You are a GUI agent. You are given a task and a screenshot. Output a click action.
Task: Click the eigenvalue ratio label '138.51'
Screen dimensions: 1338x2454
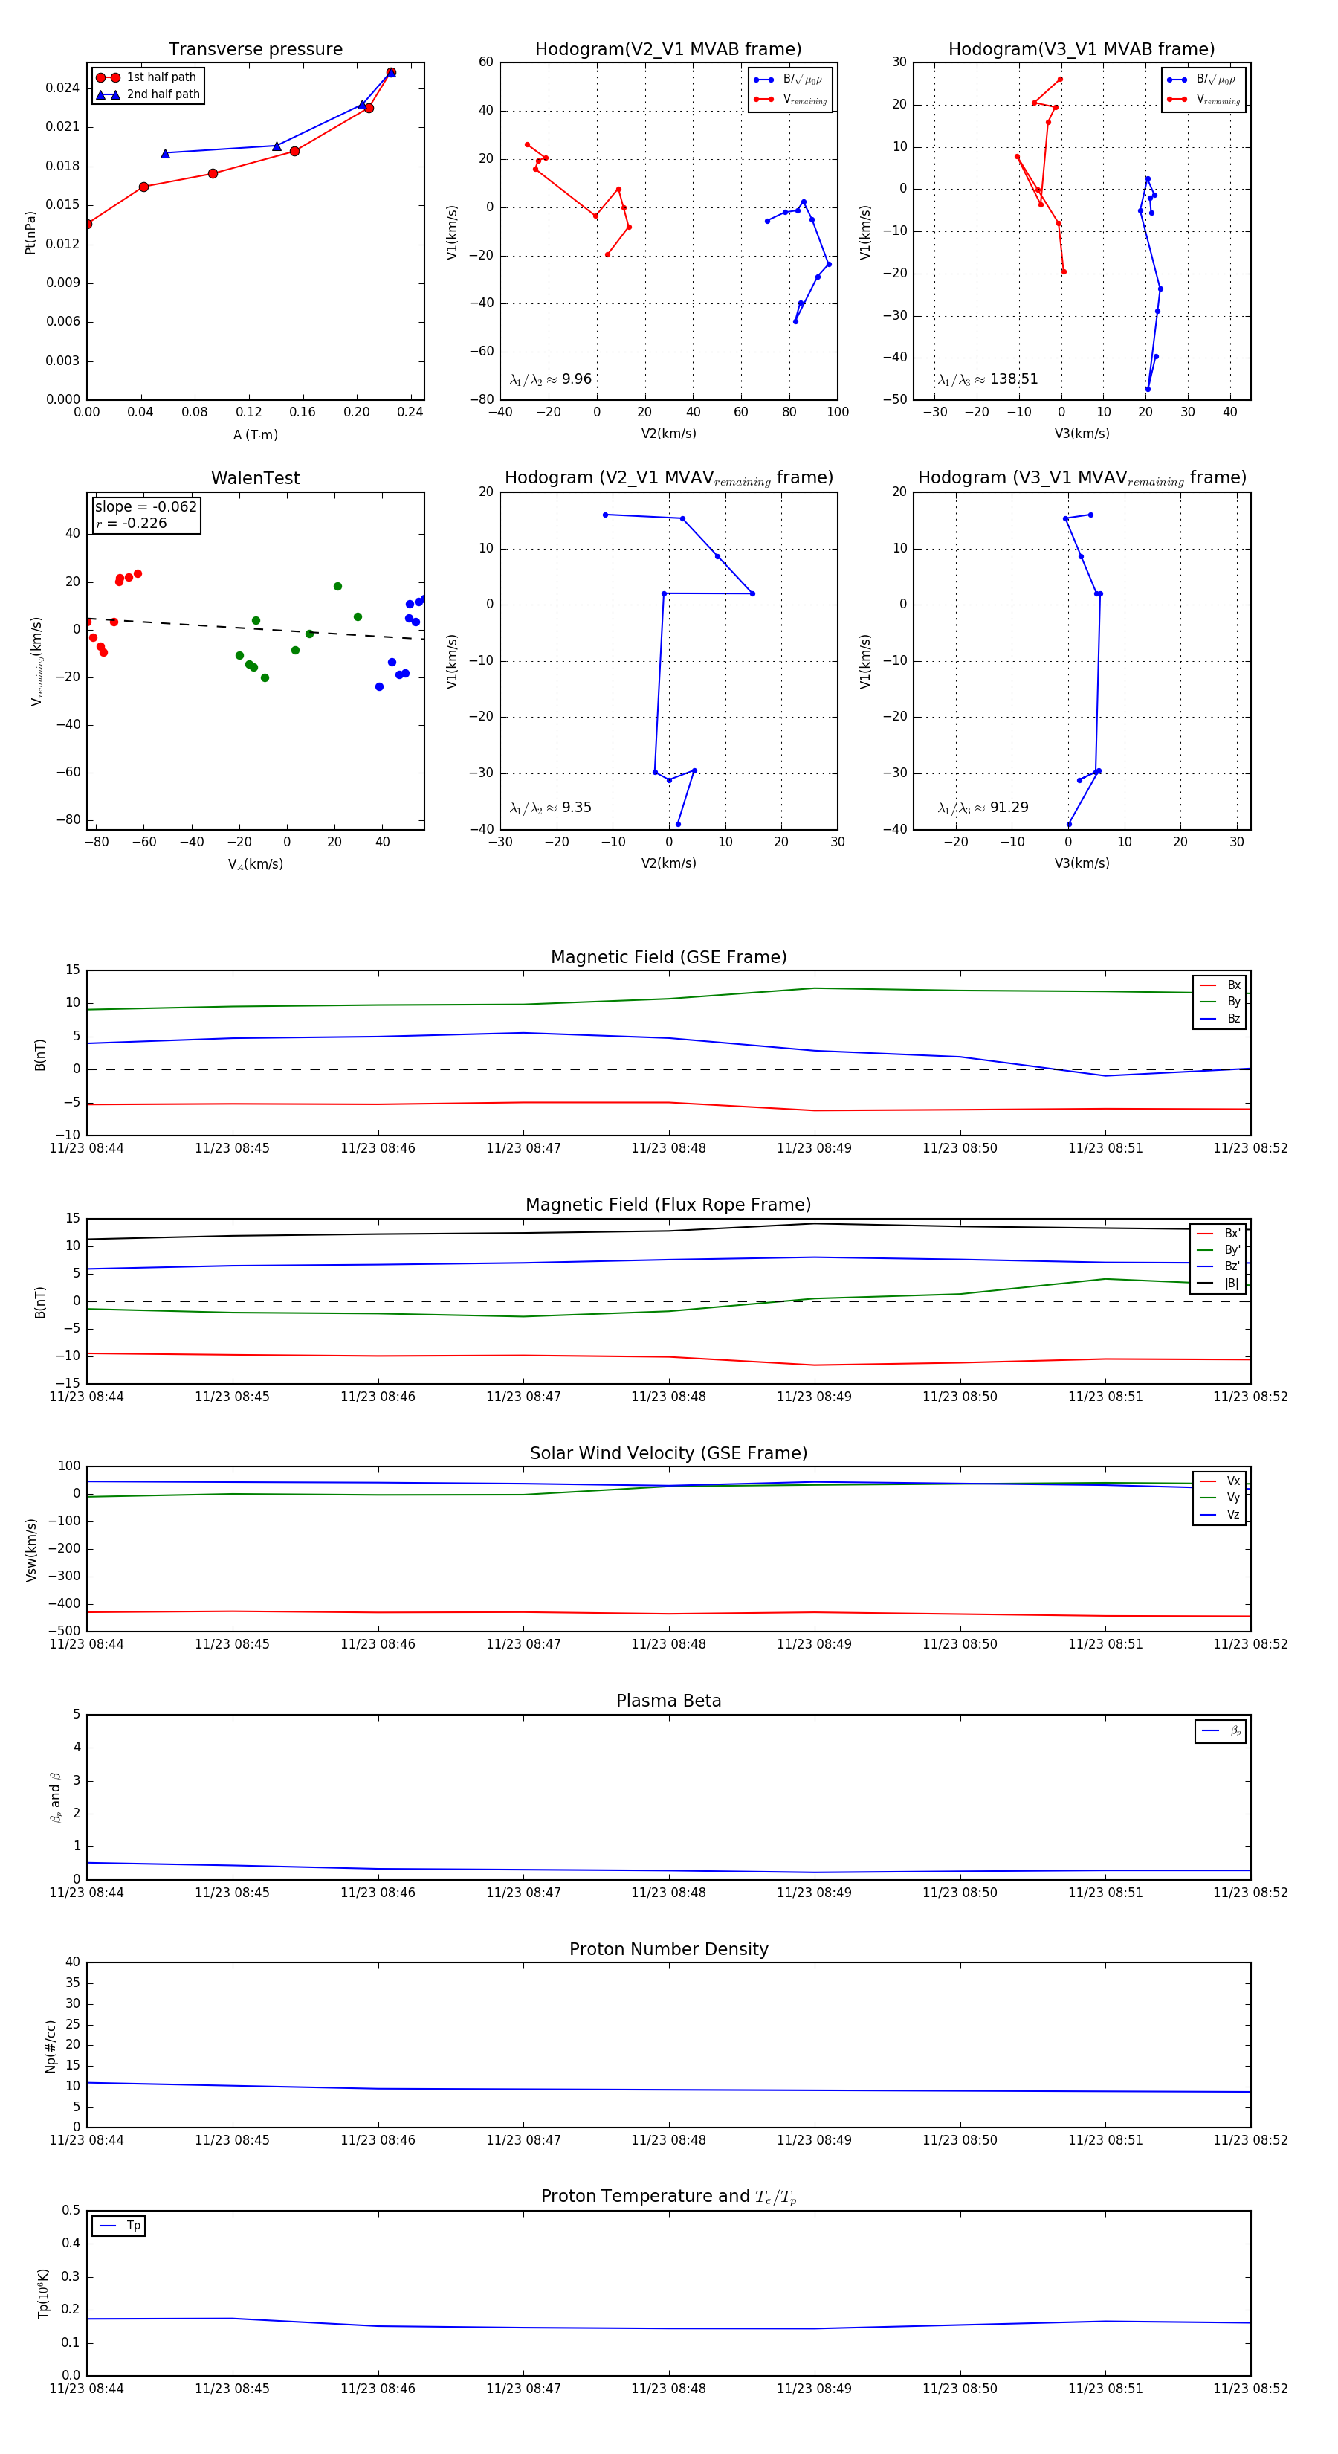[988, 379]
